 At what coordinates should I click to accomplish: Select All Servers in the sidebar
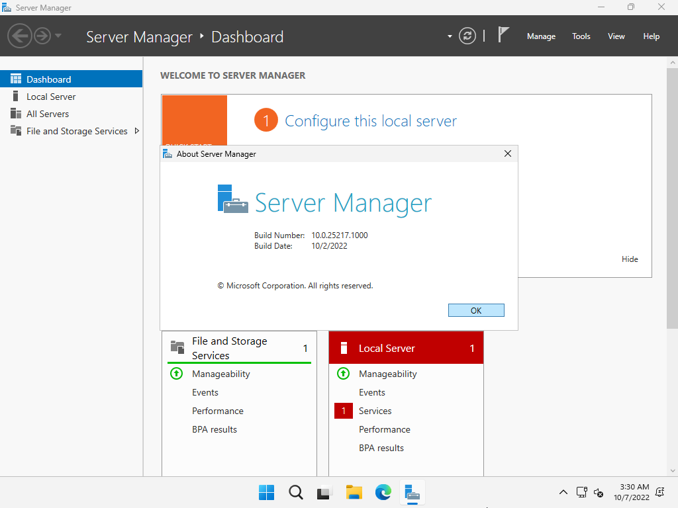coord(71,114)
